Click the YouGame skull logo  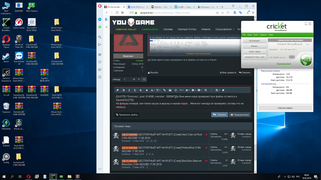pyautogui.click(x=133, y=22)
